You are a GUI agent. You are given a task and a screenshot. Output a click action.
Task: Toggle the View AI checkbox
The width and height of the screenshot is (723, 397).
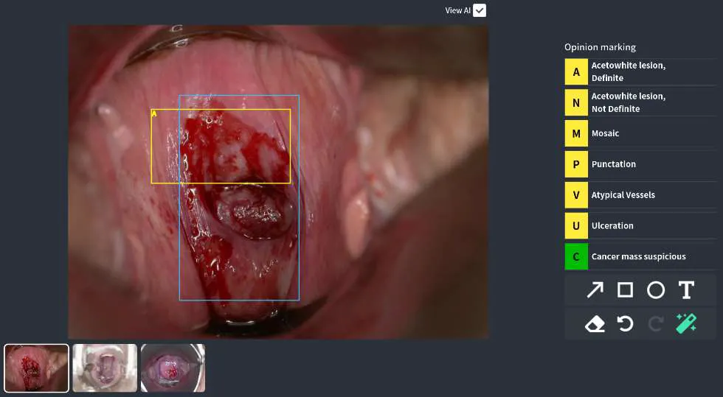[x=480, y=10]
